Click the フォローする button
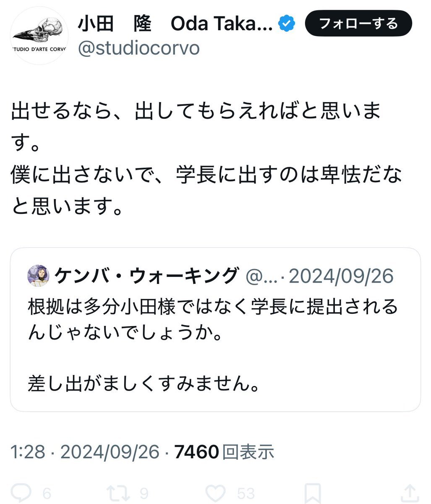The width and height of the screenshot is (431, 504). click(x=358, y=23)
